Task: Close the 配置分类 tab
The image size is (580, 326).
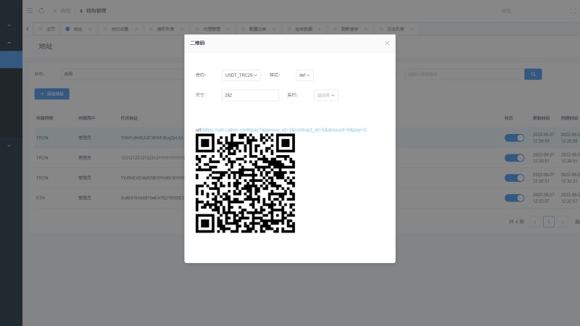Action: point(274,29)
